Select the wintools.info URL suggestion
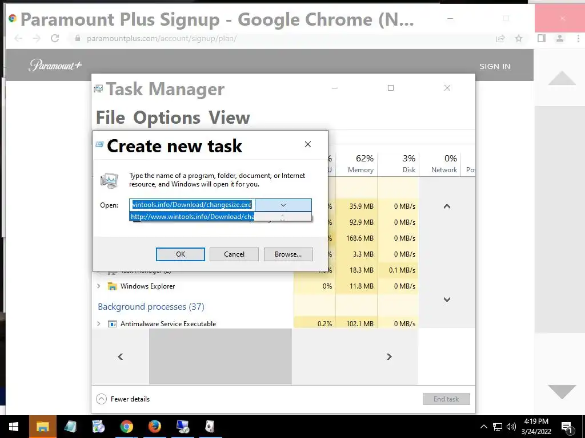The width and height of the screenshot is (585, 438). [192, 217]
